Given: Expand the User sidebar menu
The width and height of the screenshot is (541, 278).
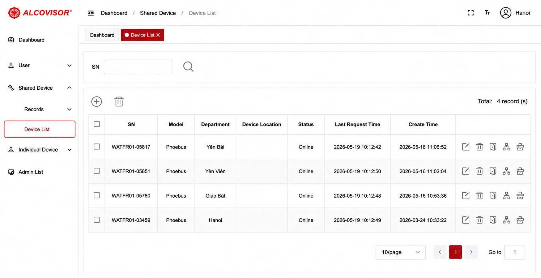Looking at the screenshot, I should click(x=40, y=65).
